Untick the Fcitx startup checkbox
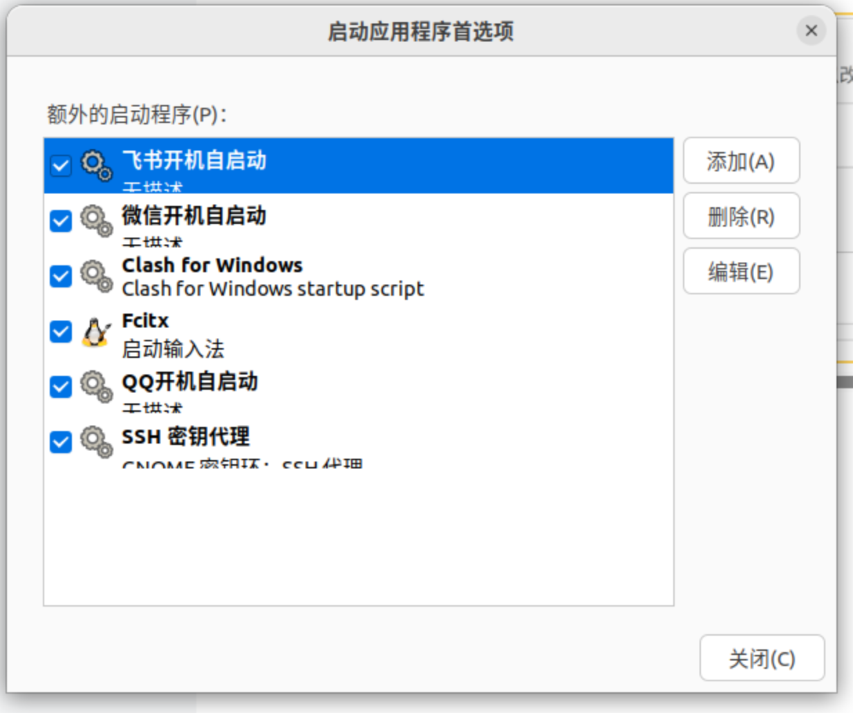 click(x=61, y=332)
